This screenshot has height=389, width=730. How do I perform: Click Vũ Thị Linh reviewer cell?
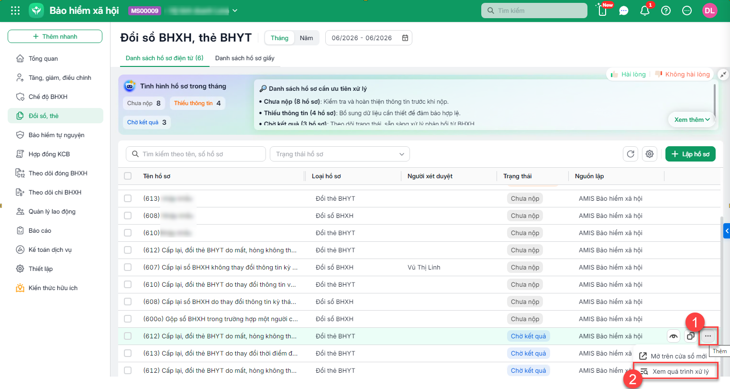click(x=424, y=267)
